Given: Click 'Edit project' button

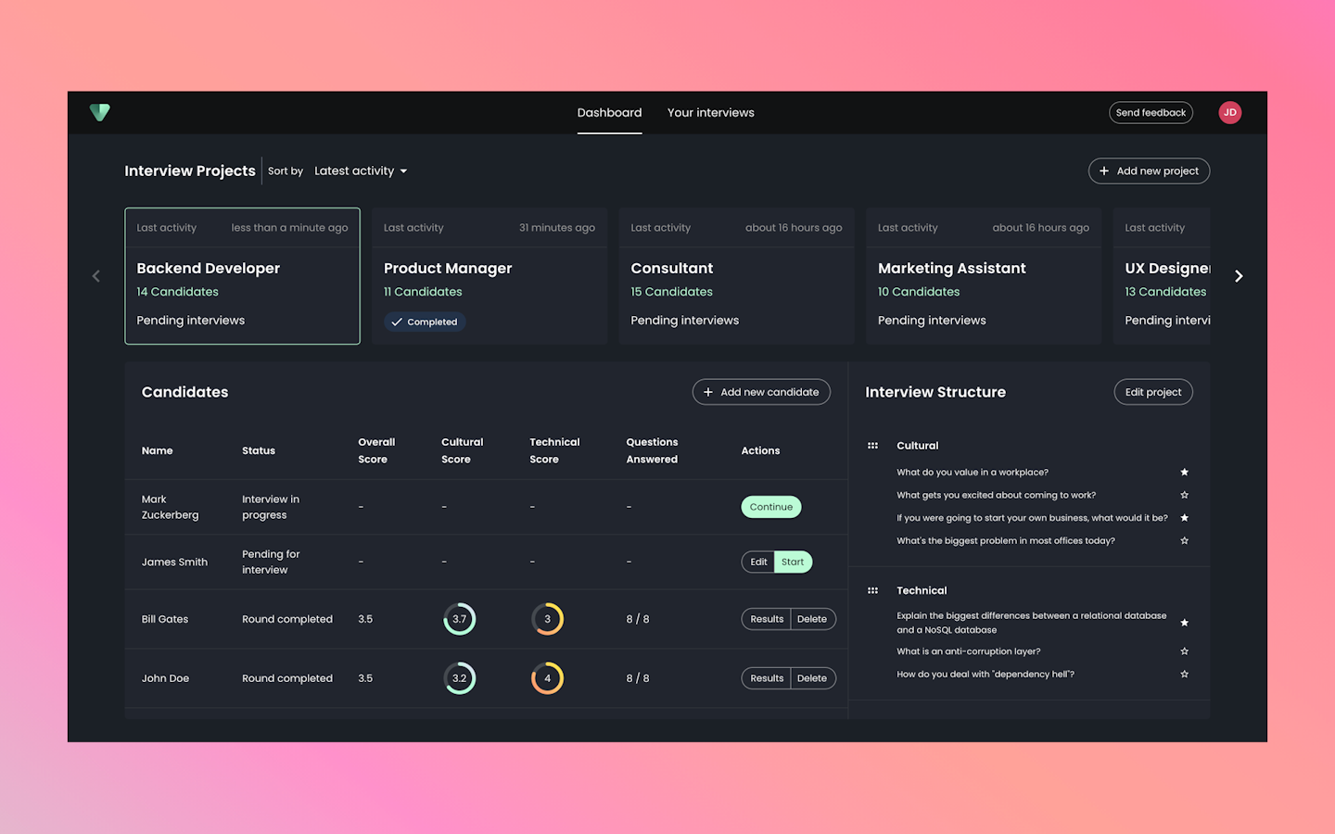Looking at the screenshot, I should [1152, 392].
